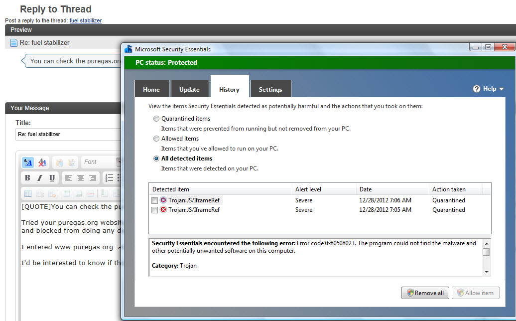This screenshot has height=321, width=516.
Task: Check the box for Trojan detected 7:06 AM
Action: 155,200
